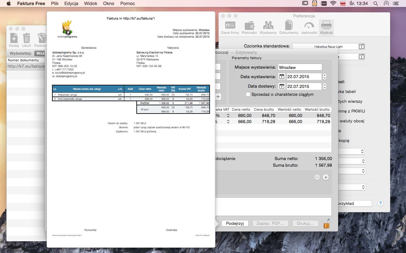
Task: Click the Podejrzyj preview button
Action: [235, 223]
